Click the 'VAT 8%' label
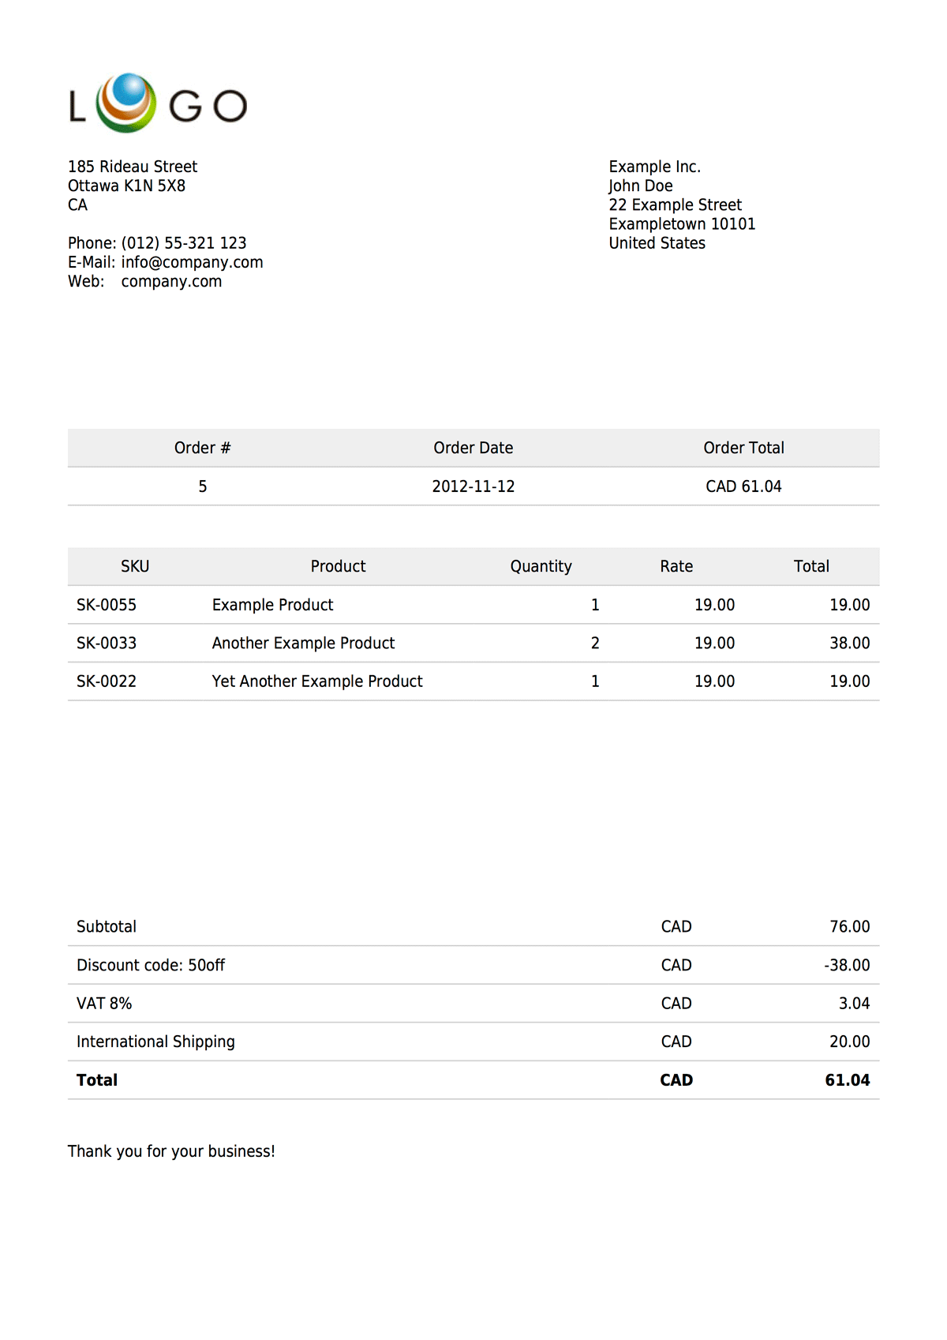Screen dimensions: 947x1340 tap(104, 1004)
